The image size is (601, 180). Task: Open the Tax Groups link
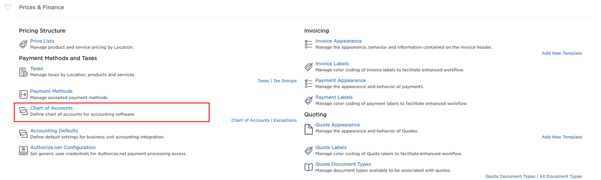pos(285,81)
